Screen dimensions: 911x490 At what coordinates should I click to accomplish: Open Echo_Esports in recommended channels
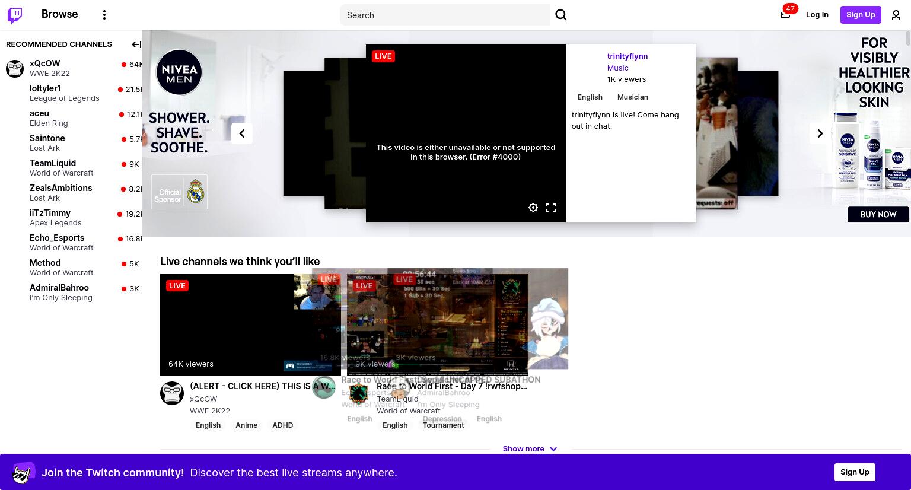(x=71, y=243)
